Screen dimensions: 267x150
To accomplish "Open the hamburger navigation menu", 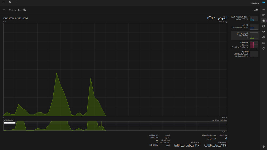I will (x=264, y=10).
